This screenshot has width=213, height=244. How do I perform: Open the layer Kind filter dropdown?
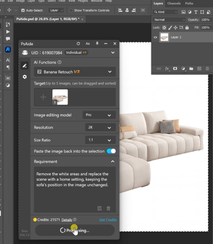(166, 12)
